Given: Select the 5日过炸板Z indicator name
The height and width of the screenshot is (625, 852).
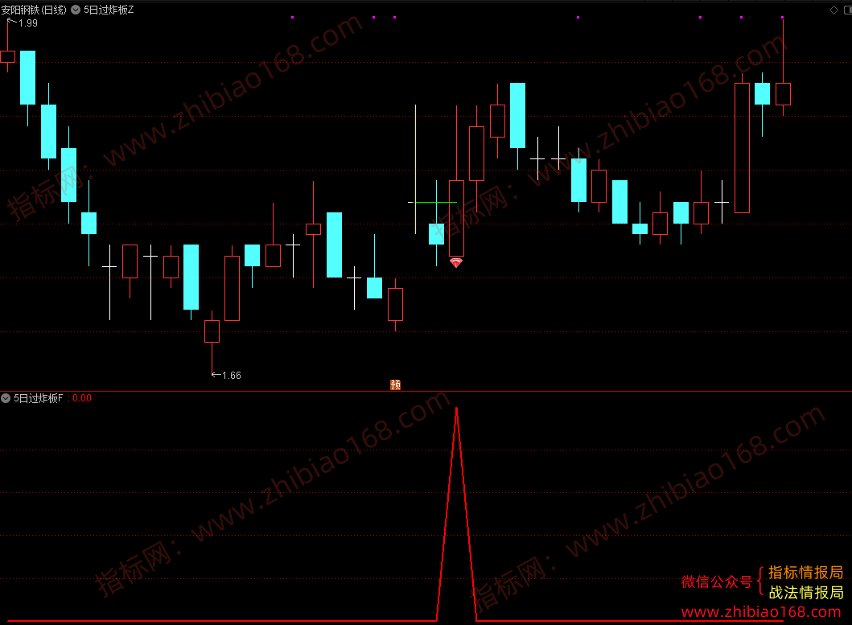Looking at the screenshot, I should pos(109,10).
